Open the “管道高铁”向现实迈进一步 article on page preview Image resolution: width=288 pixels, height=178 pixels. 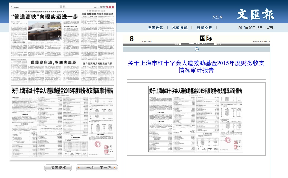pos(45,17)
